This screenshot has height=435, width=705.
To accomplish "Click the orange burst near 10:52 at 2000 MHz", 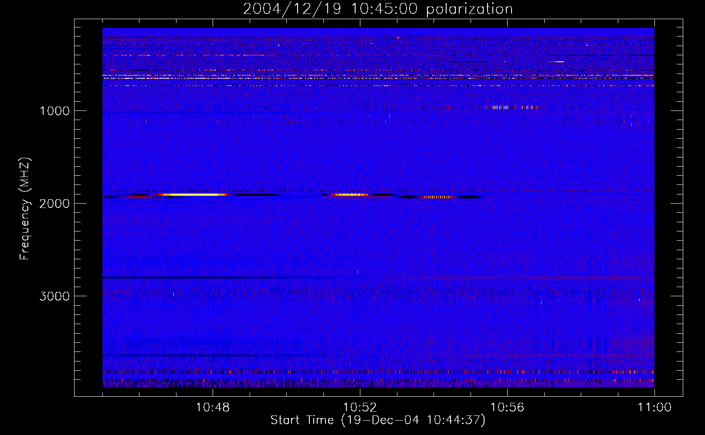I will [350, 195].
